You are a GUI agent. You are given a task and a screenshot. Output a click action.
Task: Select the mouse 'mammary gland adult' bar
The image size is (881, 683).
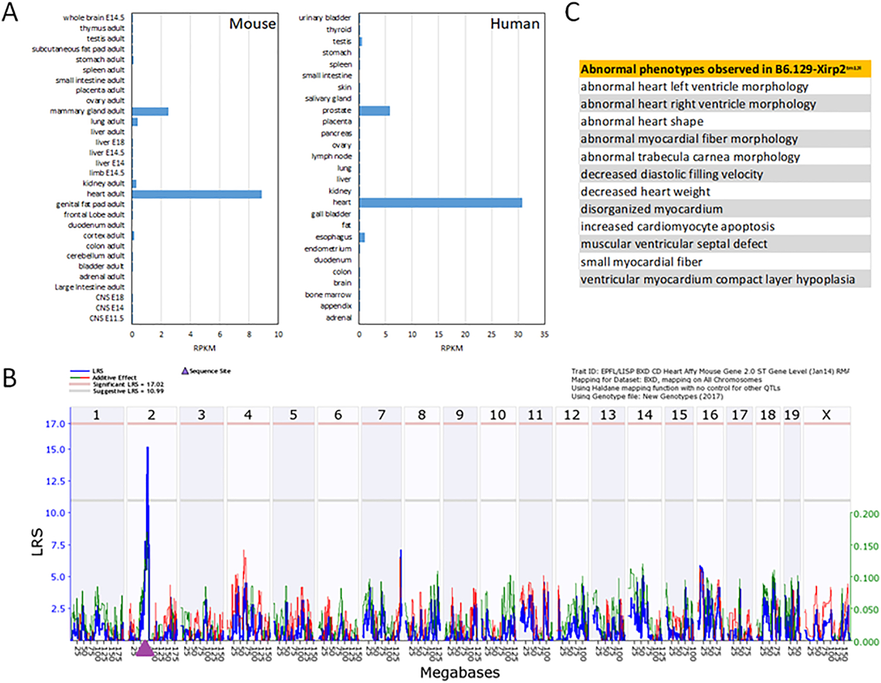[150, 111]
